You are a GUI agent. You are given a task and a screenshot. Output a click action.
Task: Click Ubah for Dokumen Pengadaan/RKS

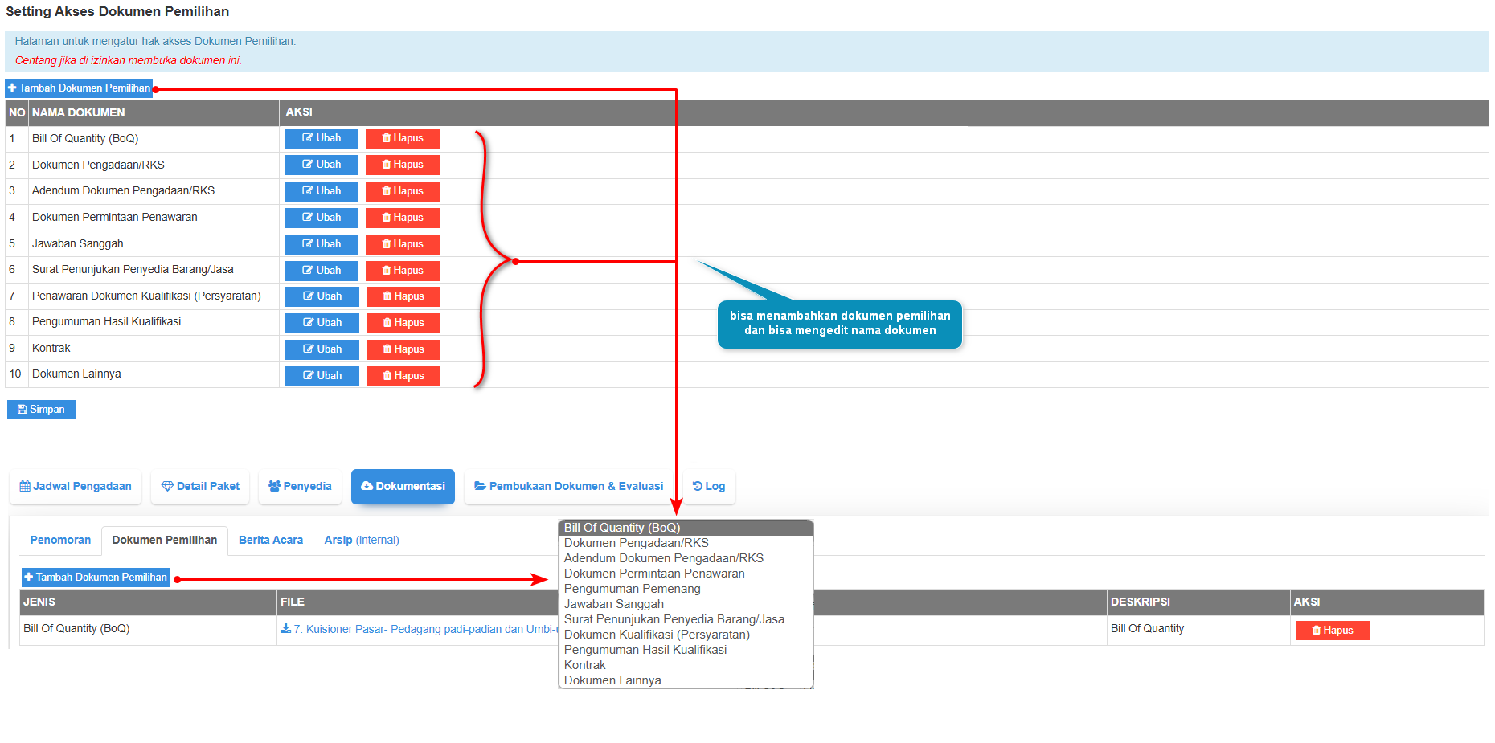click(322, 165)
